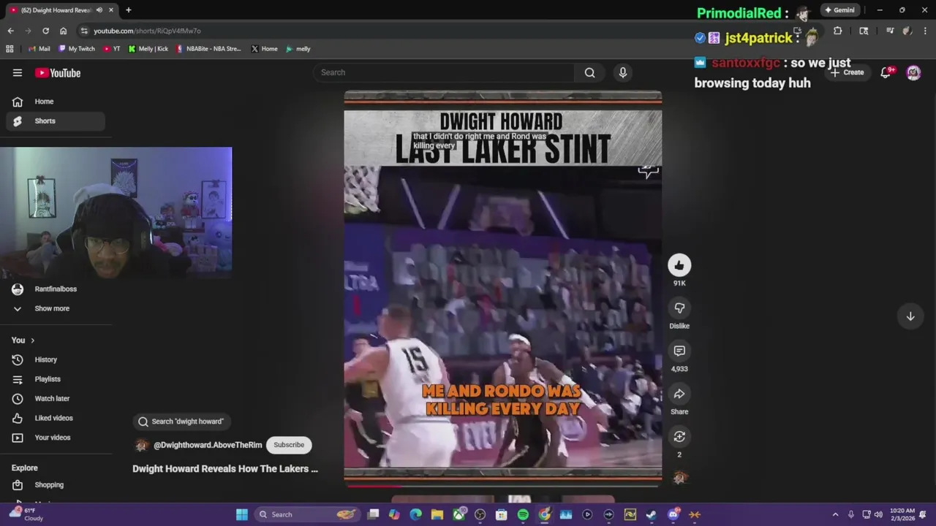The image size is (936, 526).
Task: Open a new browser tab
Action: 128,10
